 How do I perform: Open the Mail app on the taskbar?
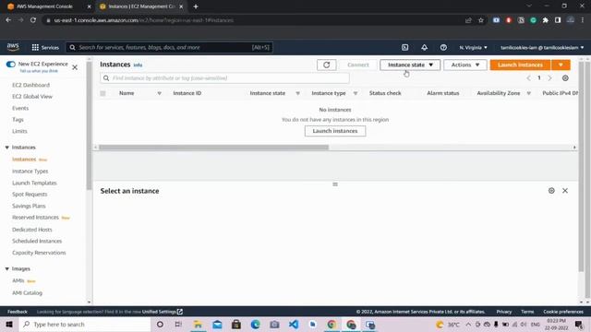[217, 324]
